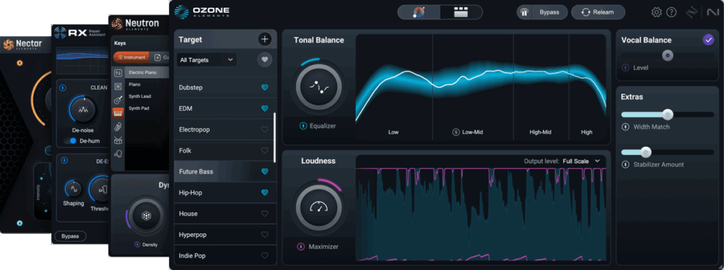The image size is (724, 270).
Task: Select the Folk target
Action: pyautogui.click(x=225, y=151)
